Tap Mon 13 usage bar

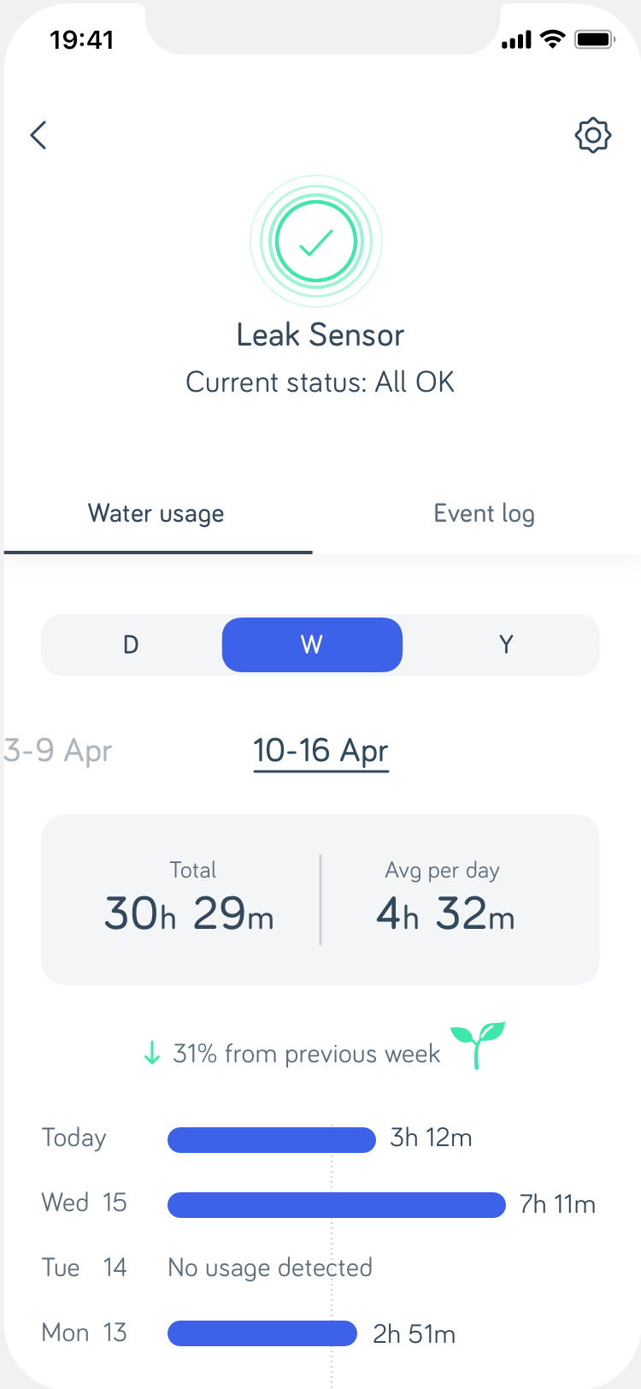(x=262, y=1333)
